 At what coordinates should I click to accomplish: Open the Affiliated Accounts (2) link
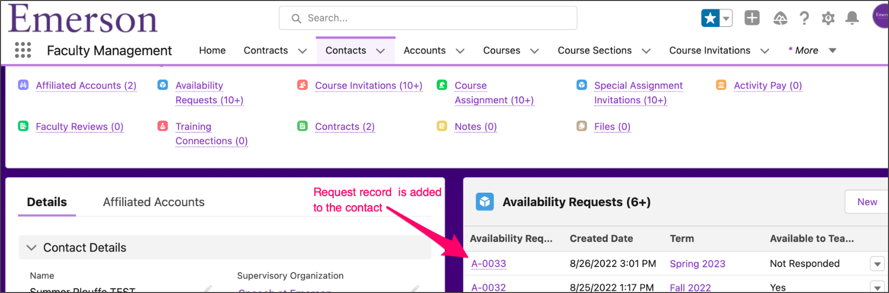[x=86, y=85]
